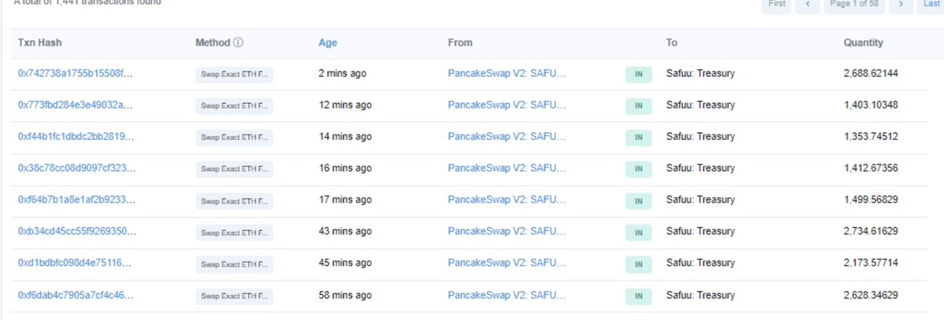The height and width of the screenshot is (320, 944).
Task: Select quantity value 2,688.62144
Action: (x=871, y=74)
